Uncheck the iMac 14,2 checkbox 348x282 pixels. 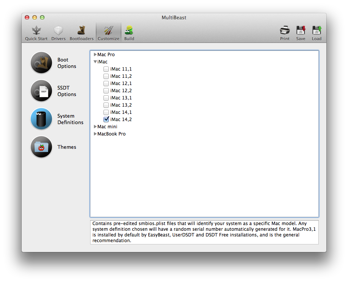tap(106, 120)
